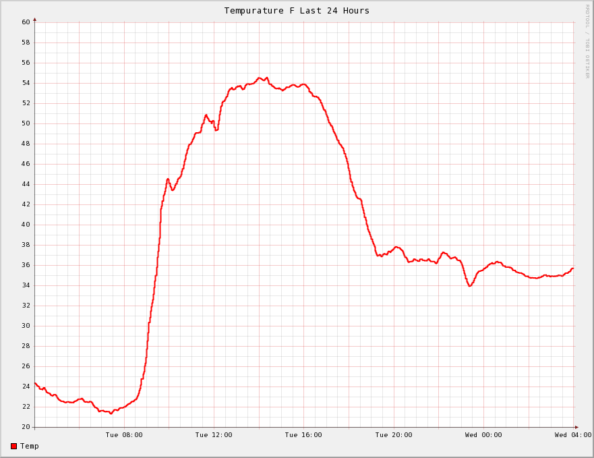Click the Tue 16:00 time axis label

[303, 435]
